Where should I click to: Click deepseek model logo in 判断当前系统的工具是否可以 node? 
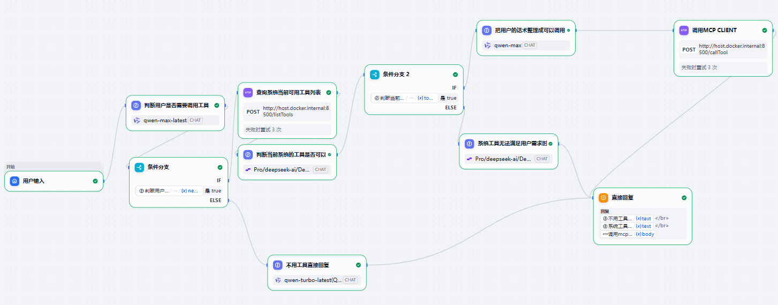tap(248, 169)
